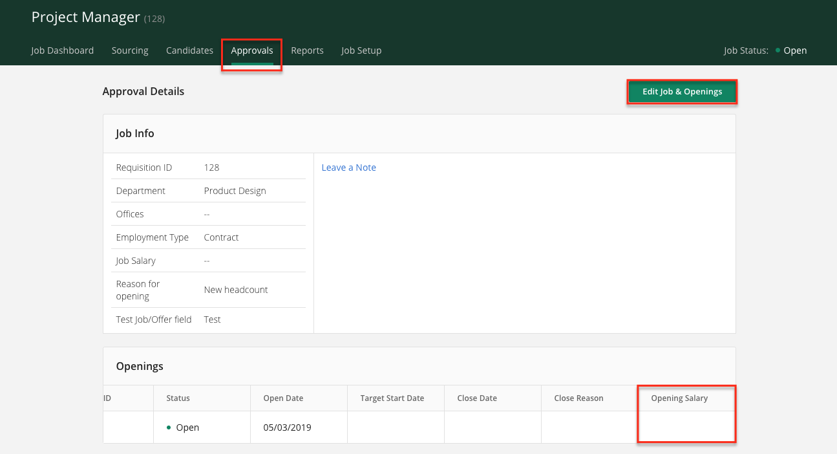Screen dimensions: 837x454
Task: Go to the Candidates tab
Action: click(x=189, y=50)
